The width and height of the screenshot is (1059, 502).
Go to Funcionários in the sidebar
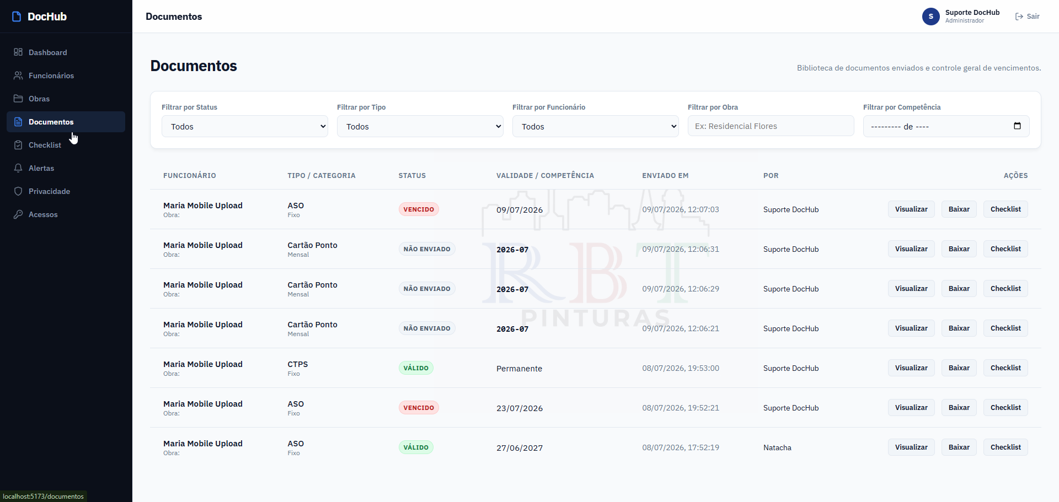[x=66, y=75]
